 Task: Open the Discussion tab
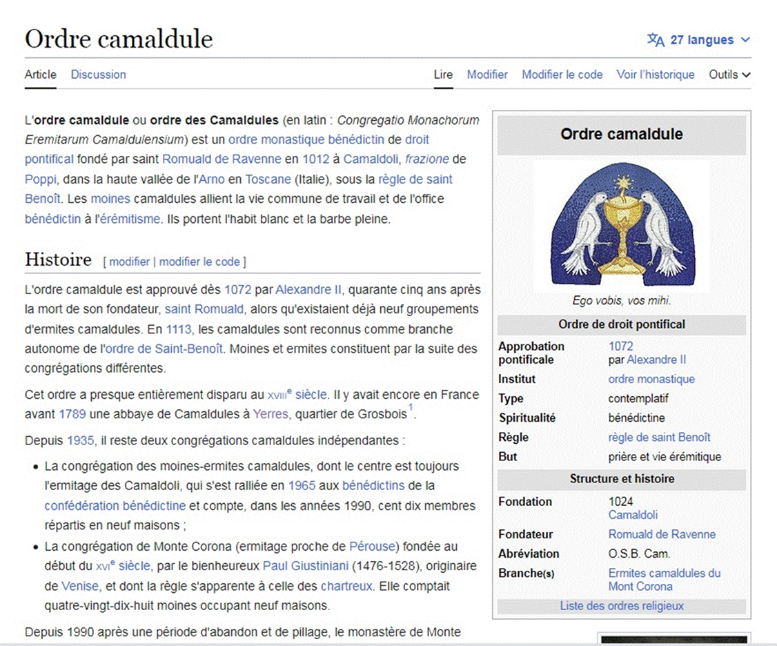click(98, 75)
